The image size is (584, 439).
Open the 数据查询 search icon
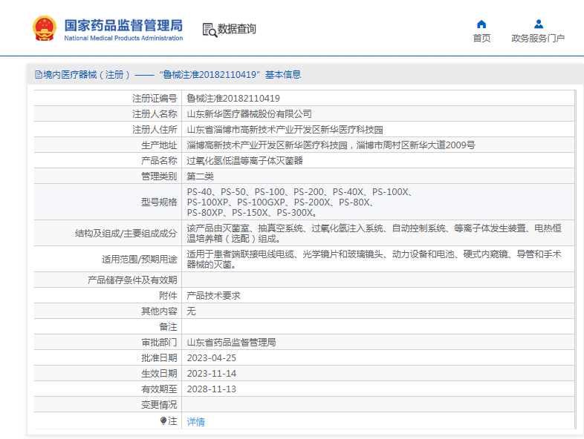click(210, 30)
